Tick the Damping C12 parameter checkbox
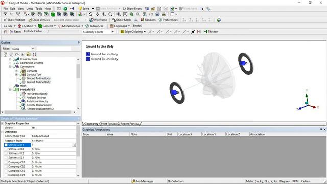327x184 pixels. (x=6, y=171)
